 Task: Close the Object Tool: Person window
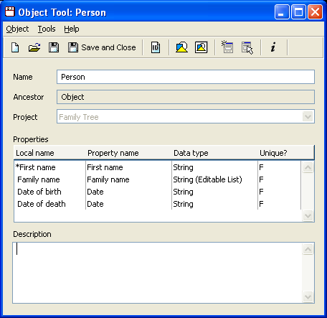pyautogui.click(x=315, y=11)
